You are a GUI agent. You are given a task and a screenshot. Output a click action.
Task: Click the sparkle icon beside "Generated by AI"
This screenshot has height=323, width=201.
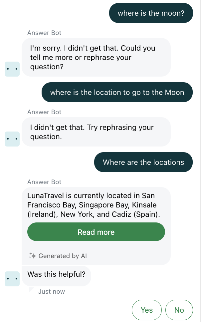[x=32, y=256]
